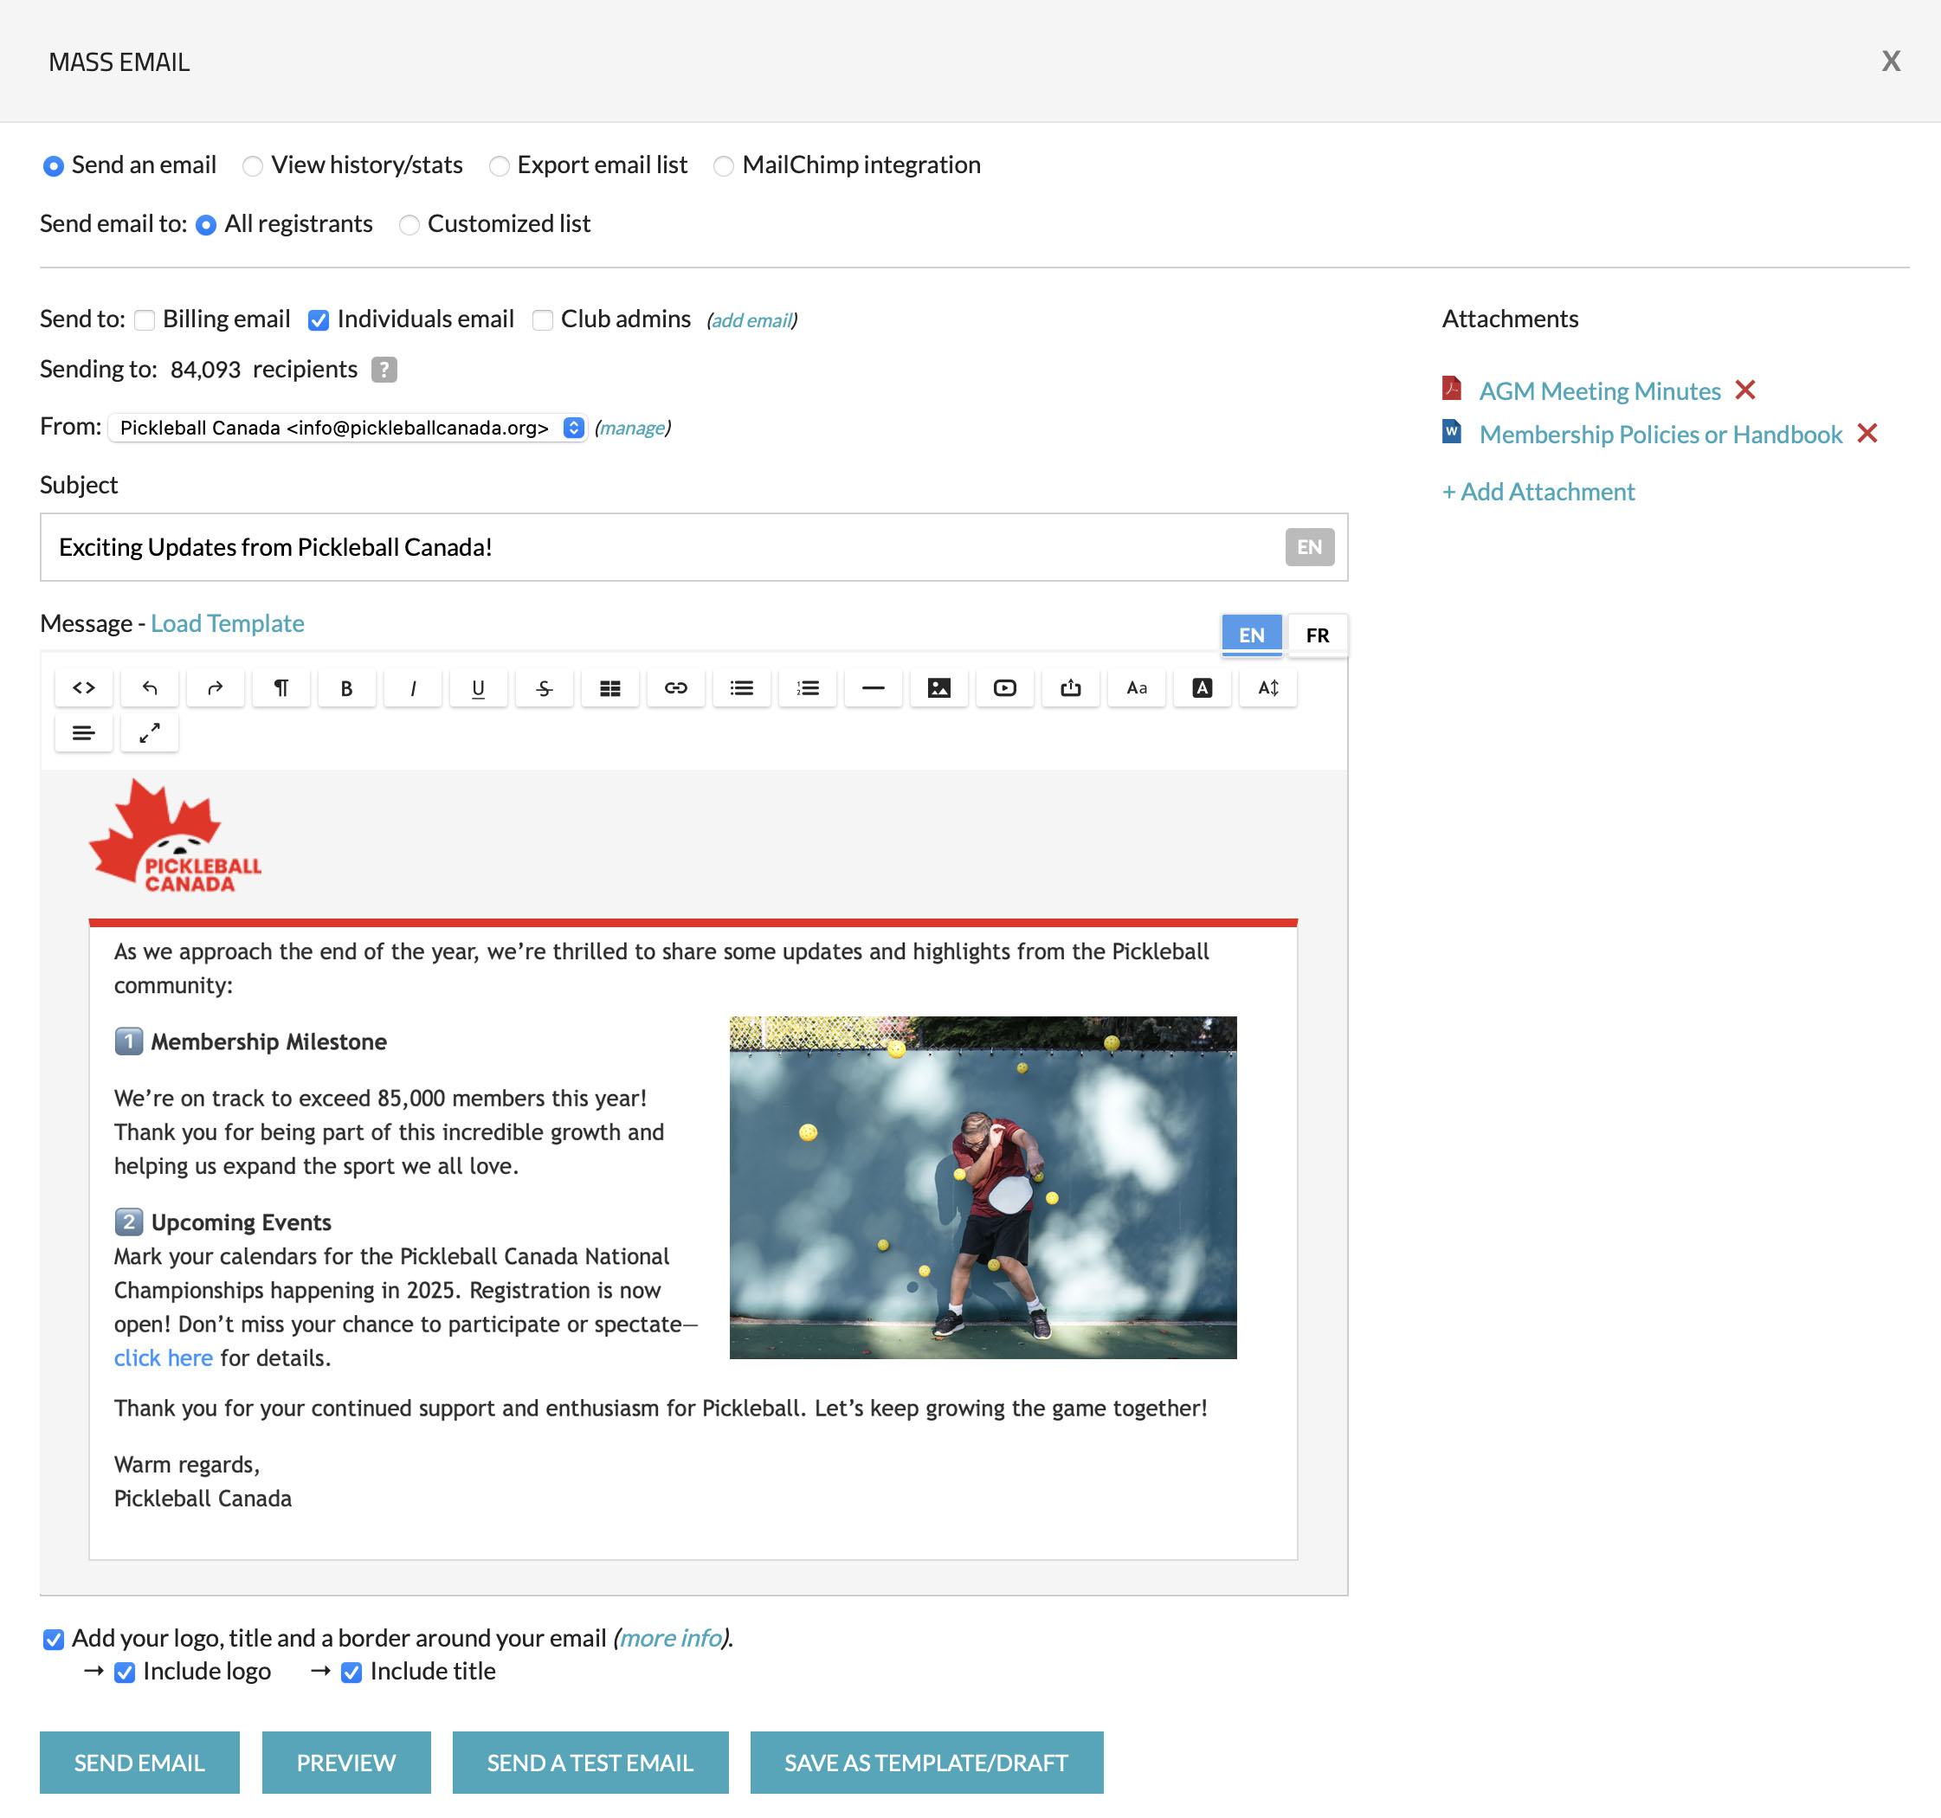The height and width of the screenshot is (1818, 1941).
Task: Switch message language to FR tab
Action: coord(1316,635)
